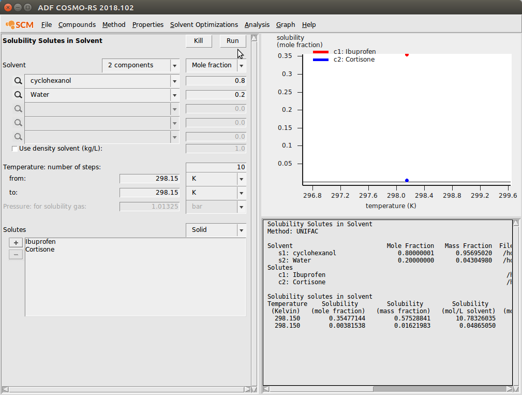Click the output panel vertical scrollbar up arrow
Image resolution: width=522 pixels, height=395 pixels.
pyautogui.click(x=516, y=223)
